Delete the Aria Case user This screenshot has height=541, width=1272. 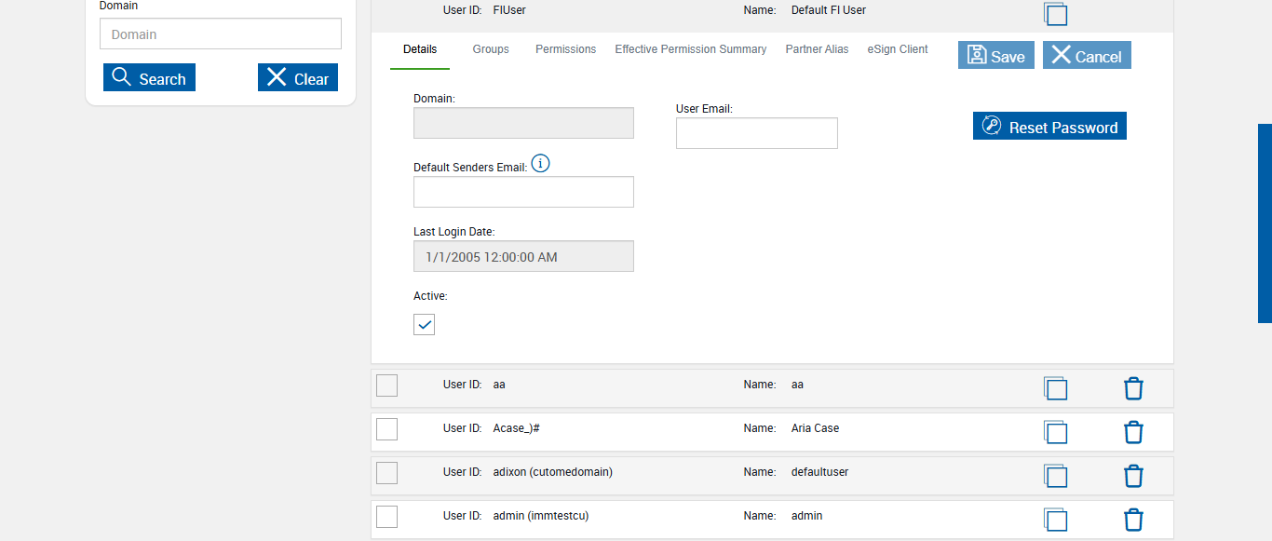pyautogui.click(x=1133, y=432)
